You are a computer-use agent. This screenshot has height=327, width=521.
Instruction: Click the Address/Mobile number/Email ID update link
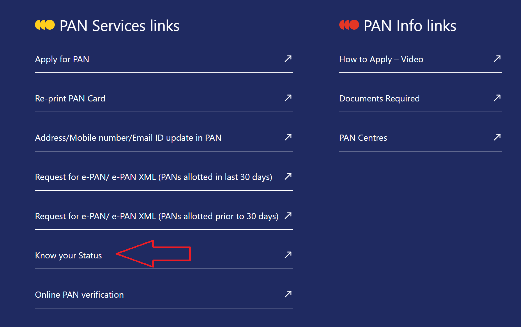[x=128, y=138]
